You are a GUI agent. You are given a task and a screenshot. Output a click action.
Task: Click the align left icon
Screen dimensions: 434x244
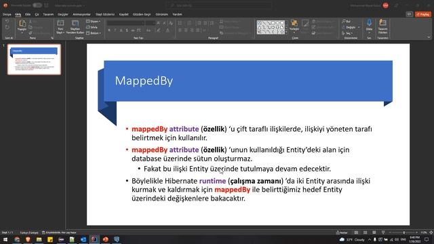coord(180,30)
